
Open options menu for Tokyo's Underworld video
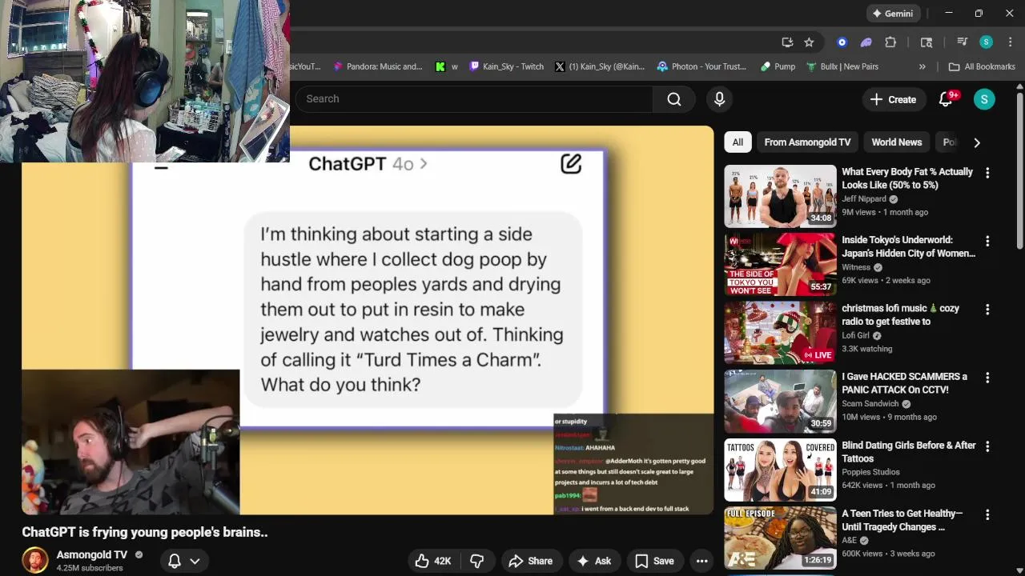(x=987, y=241)
